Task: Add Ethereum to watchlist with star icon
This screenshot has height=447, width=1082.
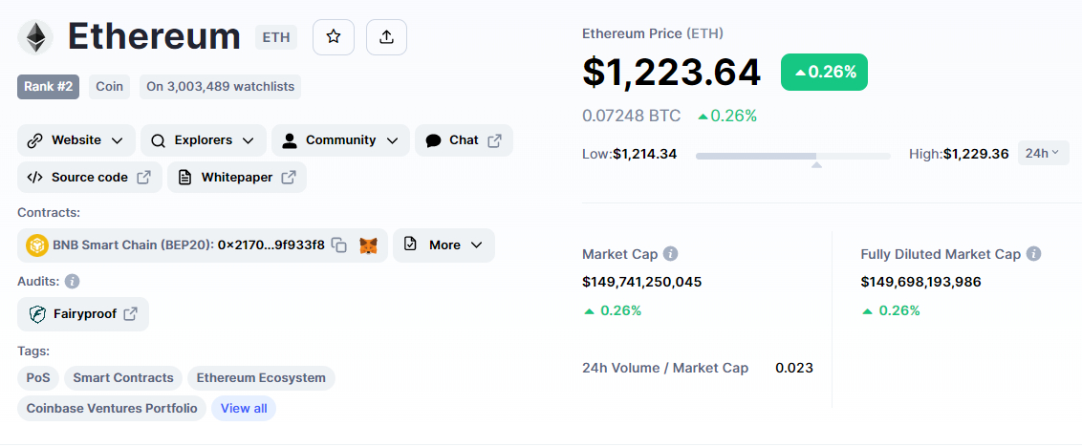Action: click(x=334, y=37)
